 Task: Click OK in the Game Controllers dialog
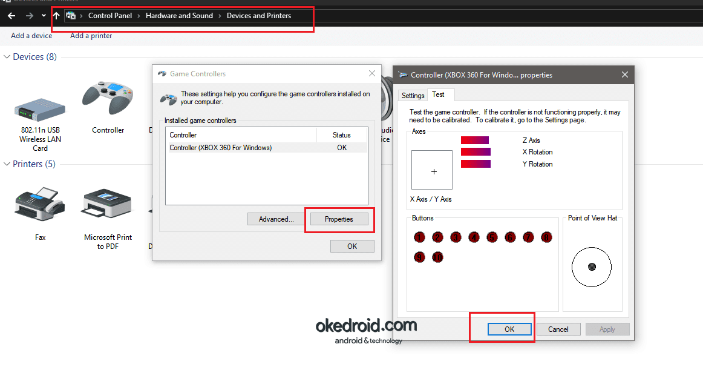tap(352, 246)
